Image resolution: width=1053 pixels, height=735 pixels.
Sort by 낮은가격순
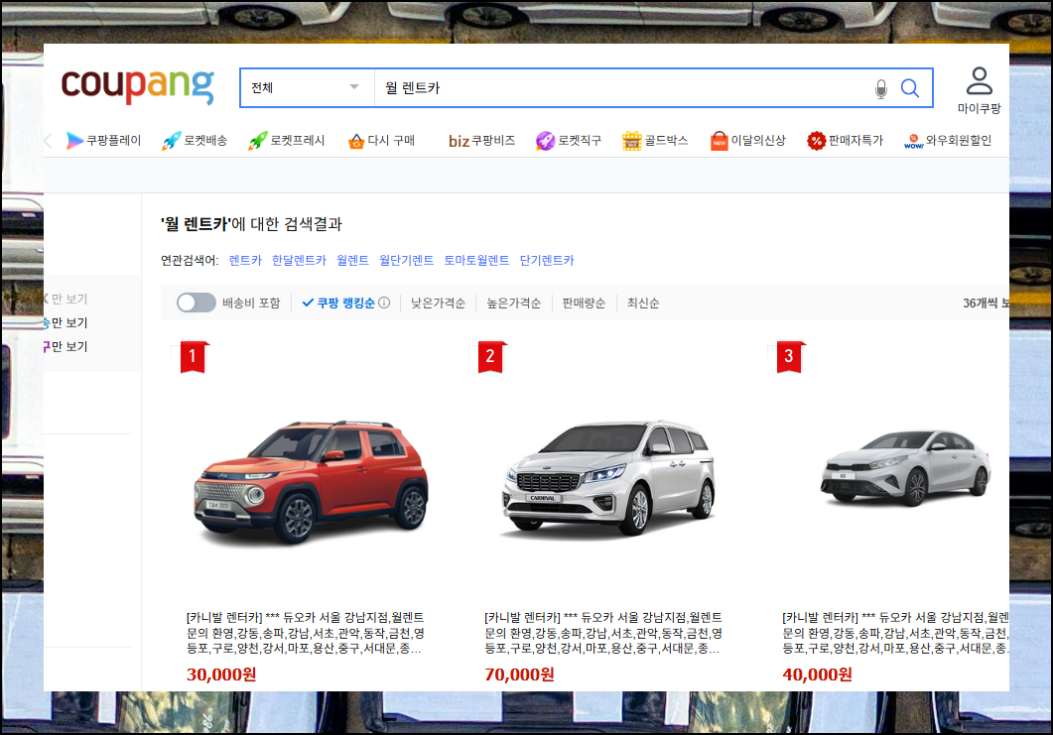[438, 304]
